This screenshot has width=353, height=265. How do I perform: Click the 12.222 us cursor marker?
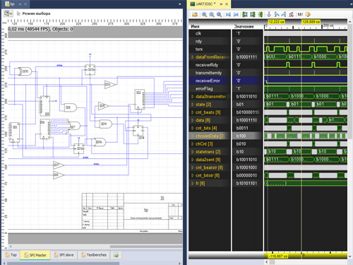click(x=276, y=22)
